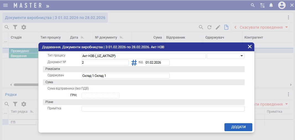The width and height of the screenshot is (295, 140).
Task: Click the global search icon in header
Action: pyautogui.click(x=252, y=5)
